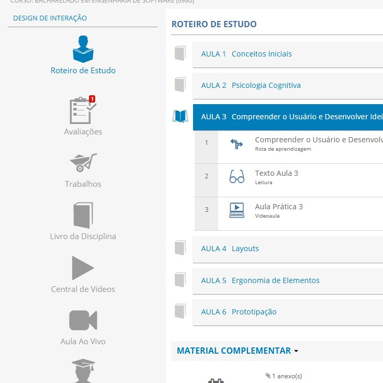Screen dimensions: 383x383
Task: Open the Avaliações clipboard icon
Action: pos(83,110)
